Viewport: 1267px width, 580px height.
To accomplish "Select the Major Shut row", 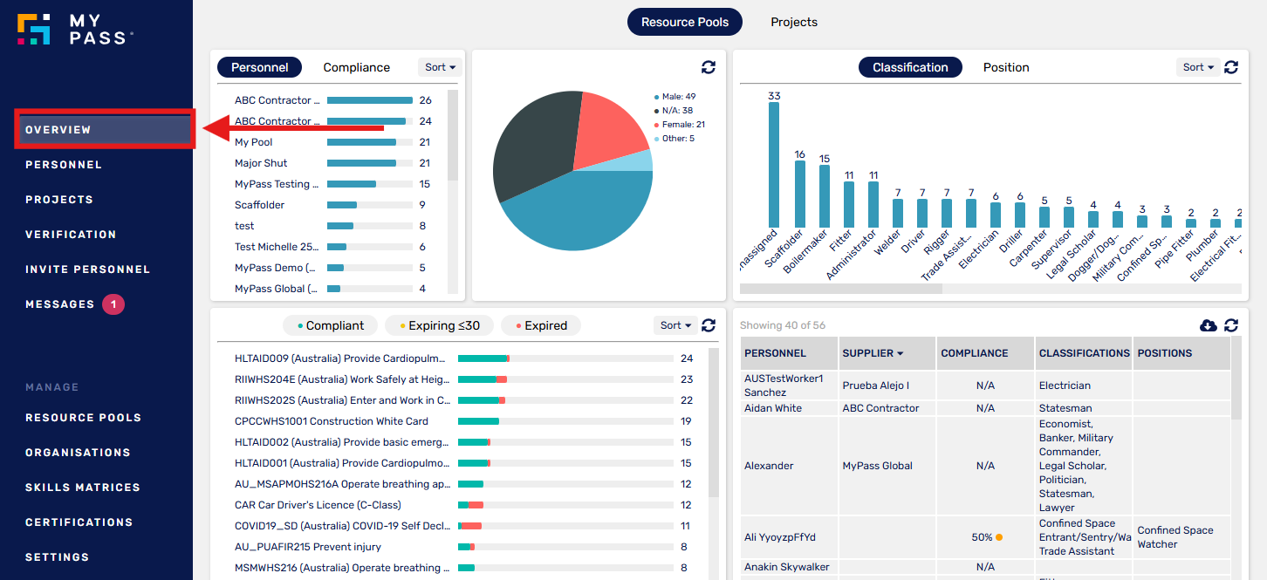I will [x=332, y=163].
